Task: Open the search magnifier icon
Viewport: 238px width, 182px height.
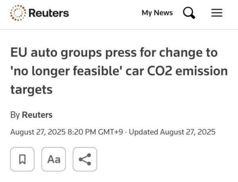Action: 189,13
